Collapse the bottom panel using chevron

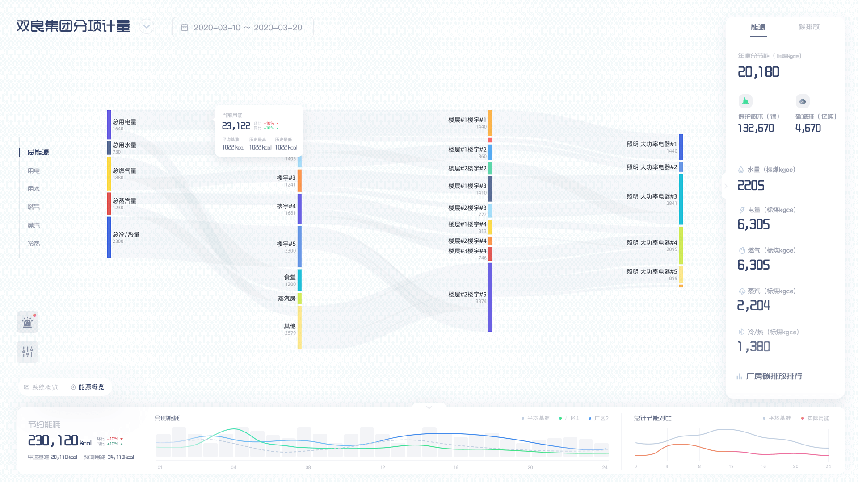click(x=429, y=407)
